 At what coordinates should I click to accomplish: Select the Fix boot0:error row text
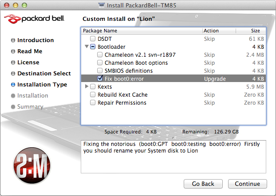[x=124, y=78]
